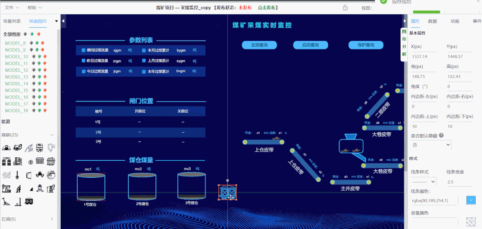Screen dimensions: 482x229
Task: Toggle the gray bulb of MODEL_8
Action: (x=31, y=43)
